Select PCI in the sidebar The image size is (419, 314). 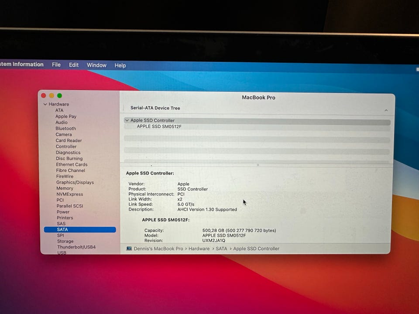(60, 200)
